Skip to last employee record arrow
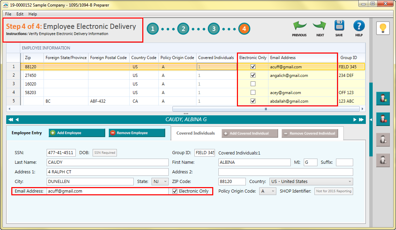 361,120
